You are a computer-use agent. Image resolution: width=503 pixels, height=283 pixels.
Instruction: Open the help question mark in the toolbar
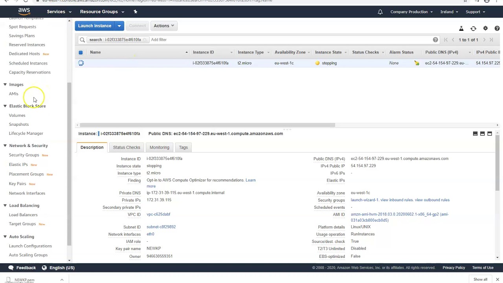pos(497,29)
